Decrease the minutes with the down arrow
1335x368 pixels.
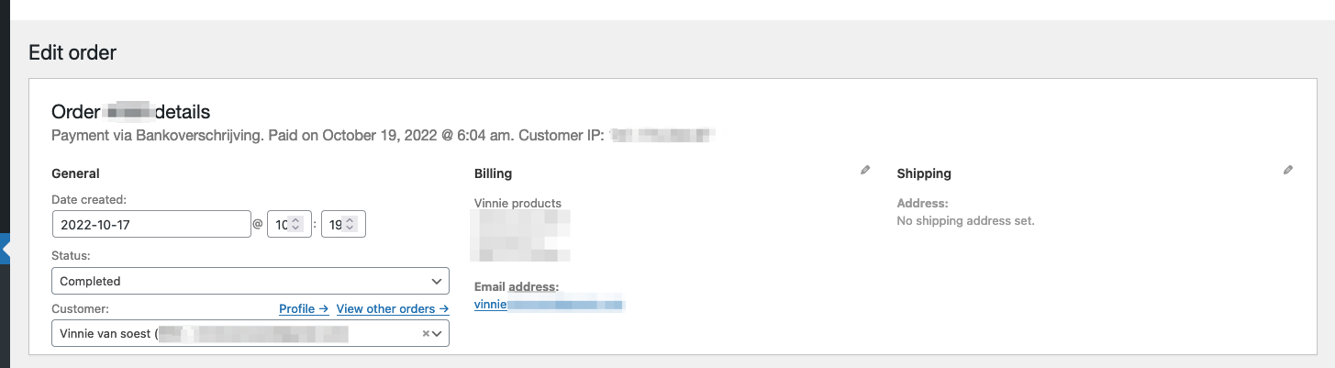[350, 229]
